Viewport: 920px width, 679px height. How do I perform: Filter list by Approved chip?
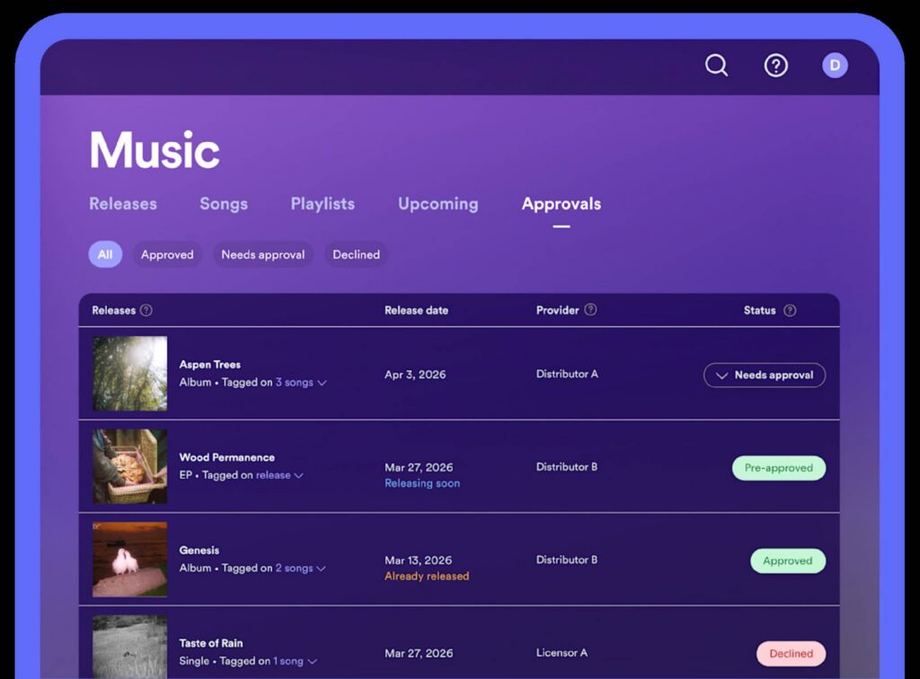167,255
